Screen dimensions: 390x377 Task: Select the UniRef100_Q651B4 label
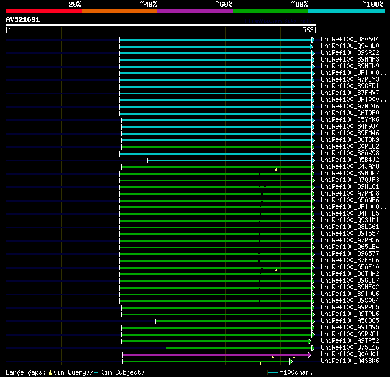pyautogui.click(x=350, y=247)
